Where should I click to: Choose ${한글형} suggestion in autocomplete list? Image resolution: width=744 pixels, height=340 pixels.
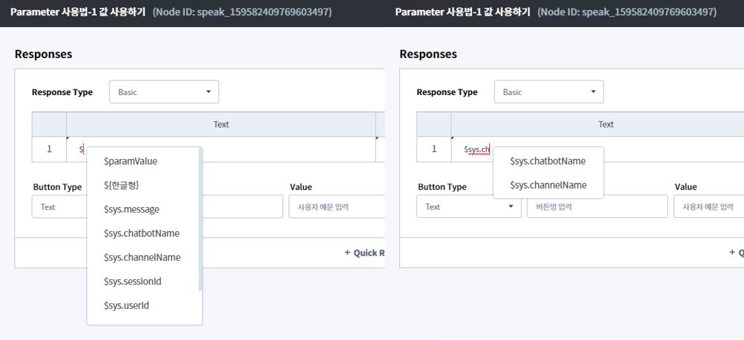pos(121,185)
